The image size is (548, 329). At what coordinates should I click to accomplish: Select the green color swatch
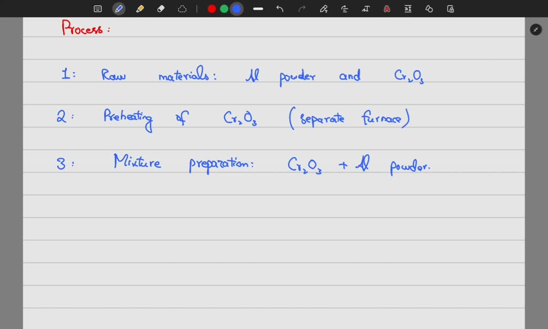pyautogui.click(x=224, y=9)
